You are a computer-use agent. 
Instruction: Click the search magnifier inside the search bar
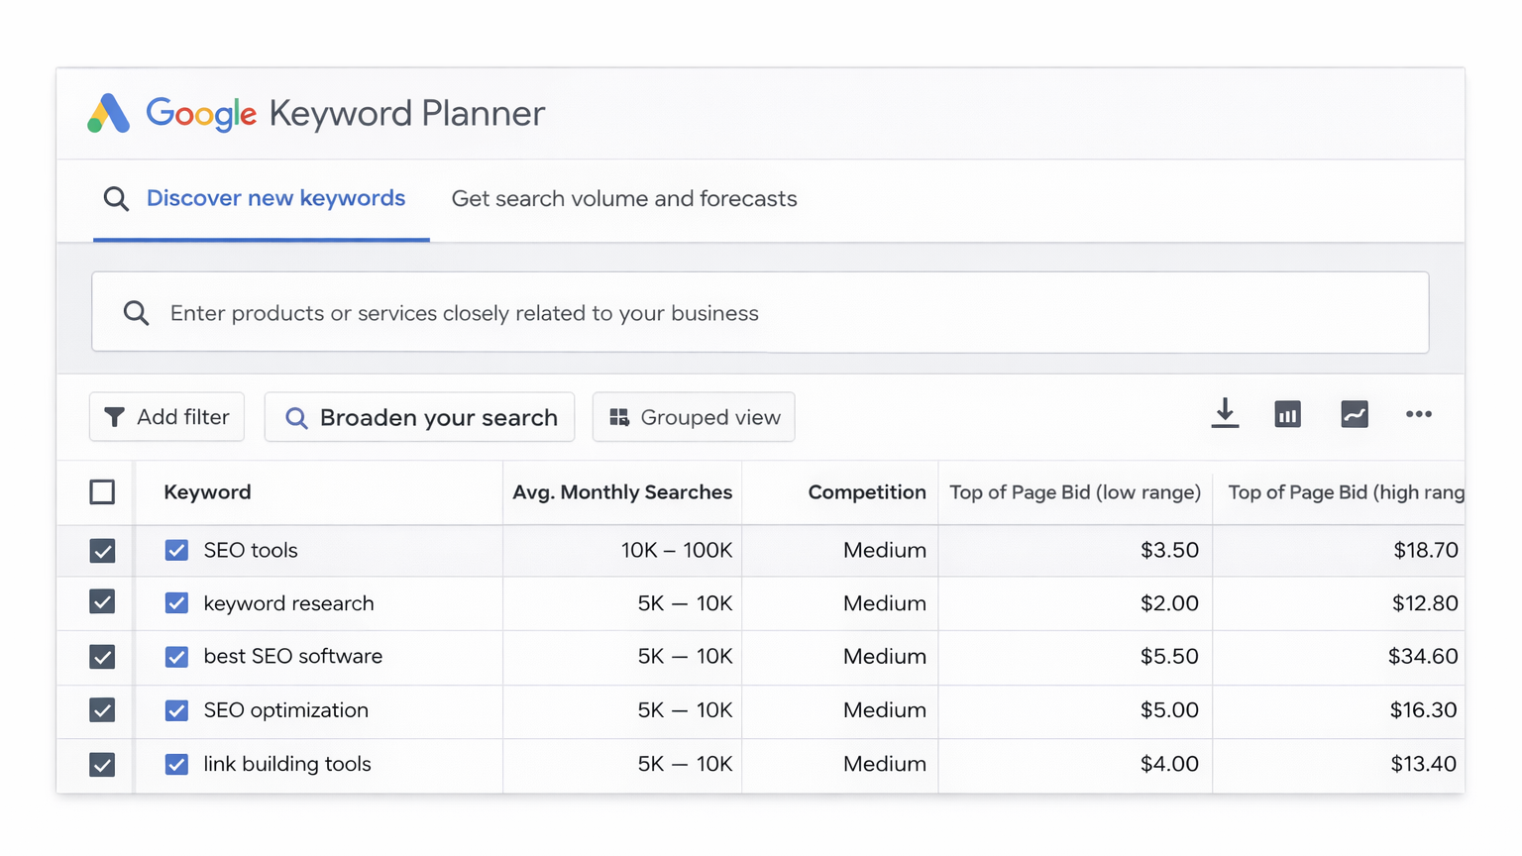[x=136, y=312]
